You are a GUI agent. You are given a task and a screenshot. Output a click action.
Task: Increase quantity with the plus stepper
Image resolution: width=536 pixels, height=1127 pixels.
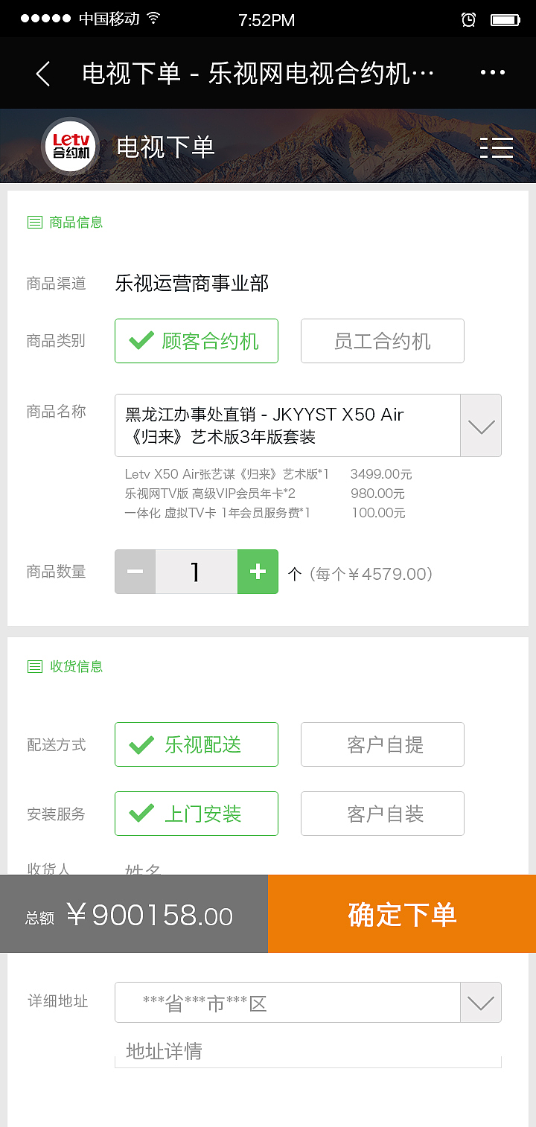click(x=258, y=571)
